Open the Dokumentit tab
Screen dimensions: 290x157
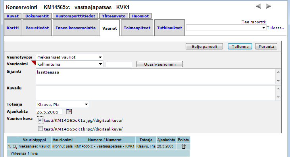point(37,16)
